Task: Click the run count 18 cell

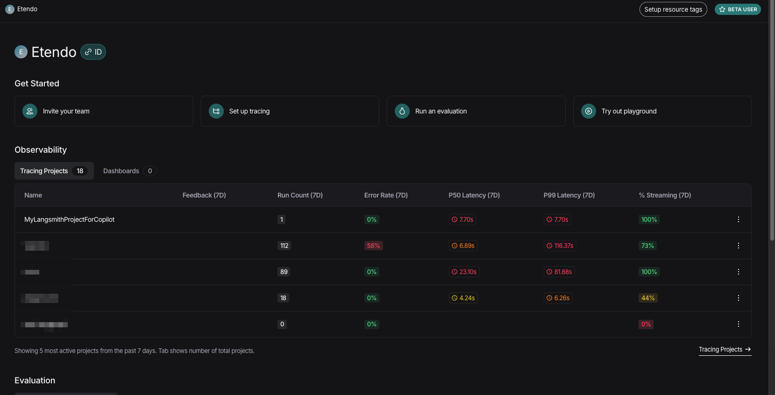Action: click(283, 298)
